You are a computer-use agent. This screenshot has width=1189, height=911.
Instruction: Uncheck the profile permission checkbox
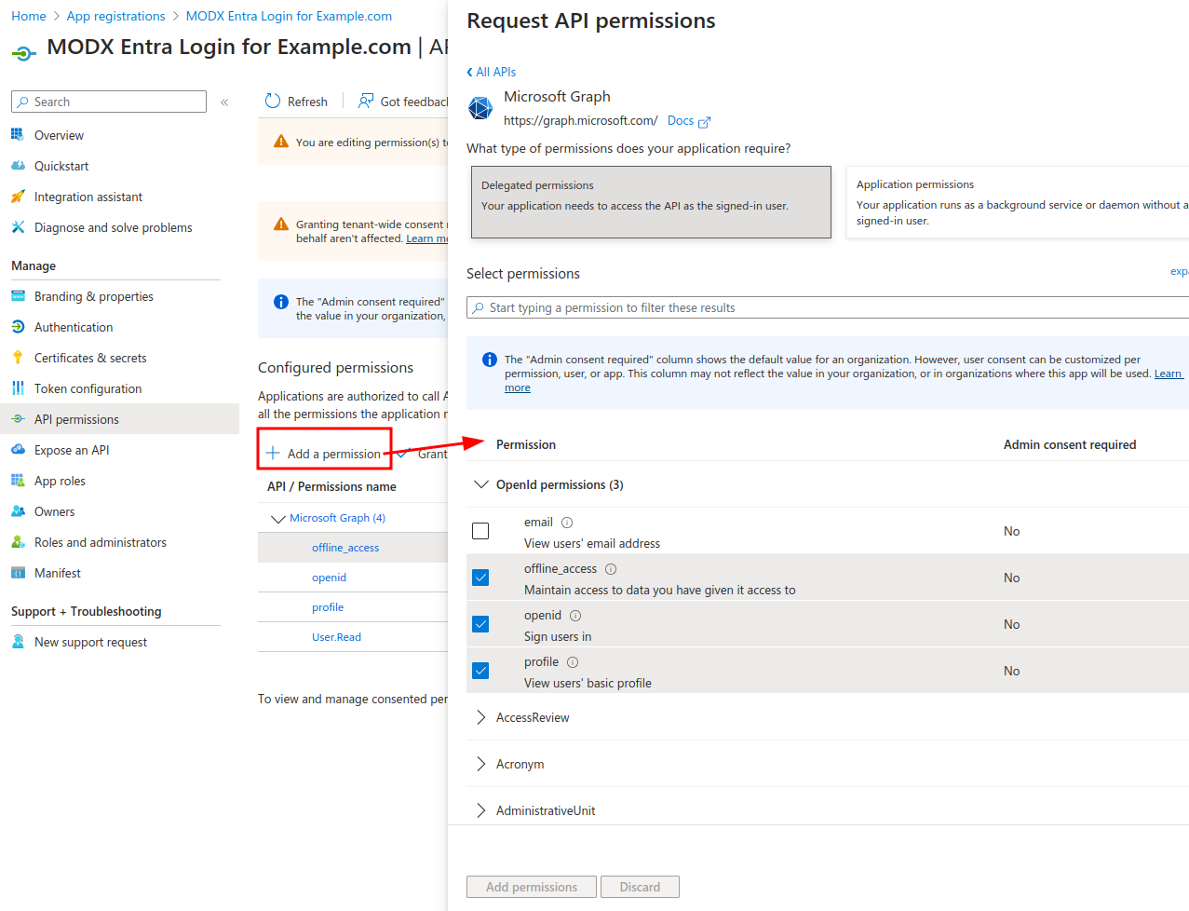480,671
